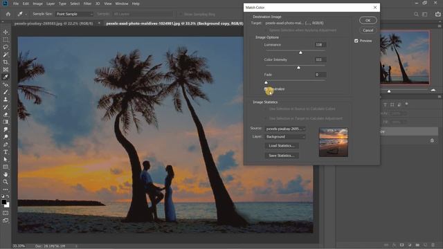Switch to the pexels-pixabay document tab
Image resolution: width=443 pixels, height=249 pixels.
coord(54,24)
